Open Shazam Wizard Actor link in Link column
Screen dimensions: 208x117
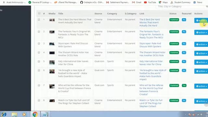152,54
